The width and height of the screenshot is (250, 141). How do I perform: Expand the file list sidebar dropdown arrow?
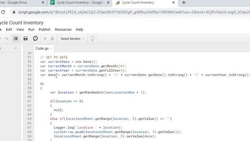pyautogui.click(x=16, y=48)
